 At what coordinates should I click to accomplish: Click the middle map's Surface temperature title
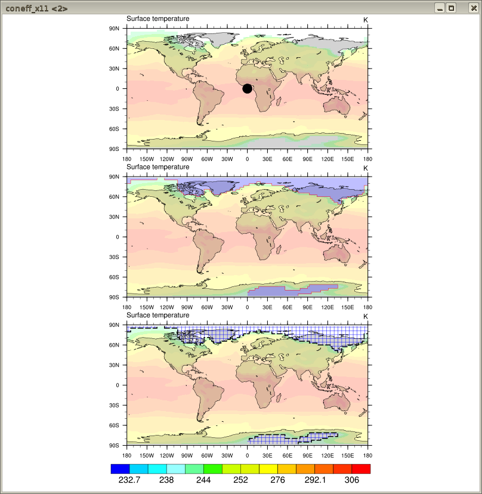[158, 167]
